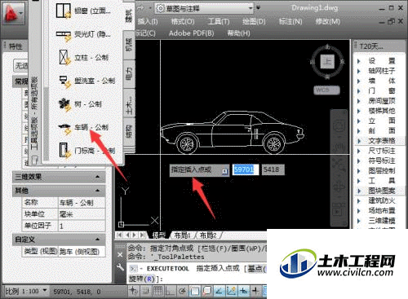408x299 pixels.
Task: Switch to the 机械 tool palette tab
Action: tap(129, 44)
